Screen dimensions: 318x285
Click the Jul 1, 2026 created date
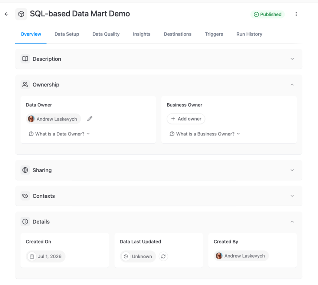click(x=46, y=256)
